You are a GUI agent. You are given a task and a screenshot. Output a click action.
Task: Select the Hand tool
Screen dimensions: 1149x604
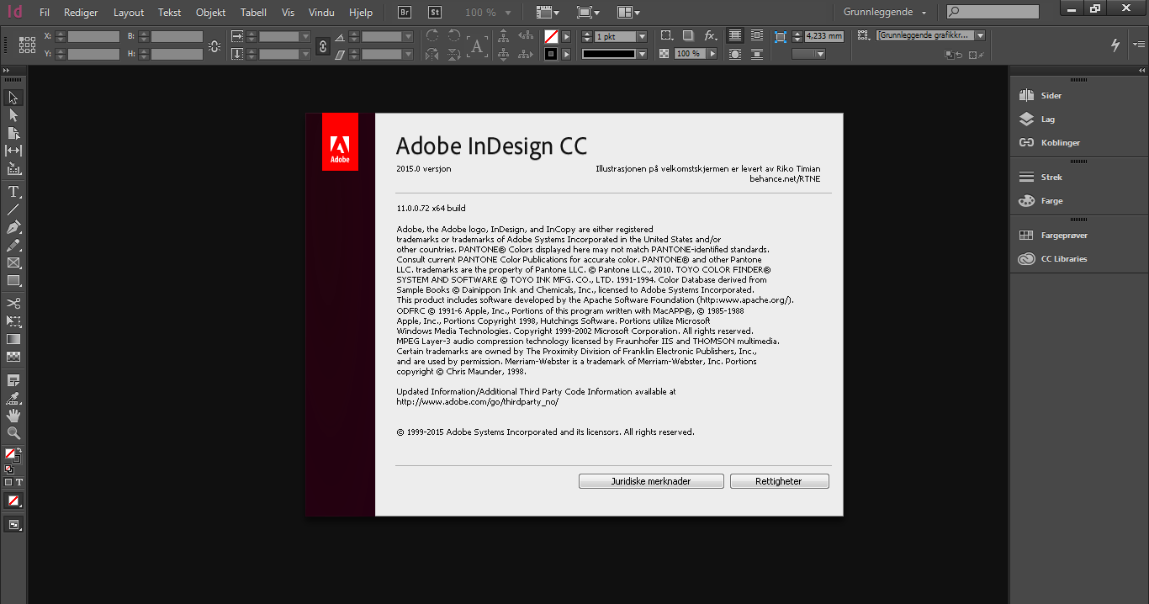tap(13, 416)
